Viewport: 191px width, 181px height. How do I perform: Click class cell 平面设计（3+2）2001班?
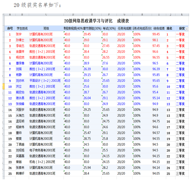coord(45,81)
